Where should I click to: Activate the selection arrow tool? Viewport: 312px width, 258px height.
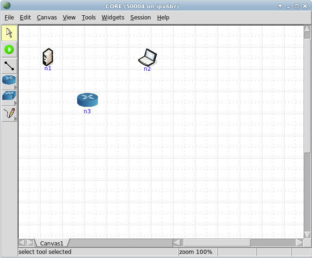coord(9,33)
